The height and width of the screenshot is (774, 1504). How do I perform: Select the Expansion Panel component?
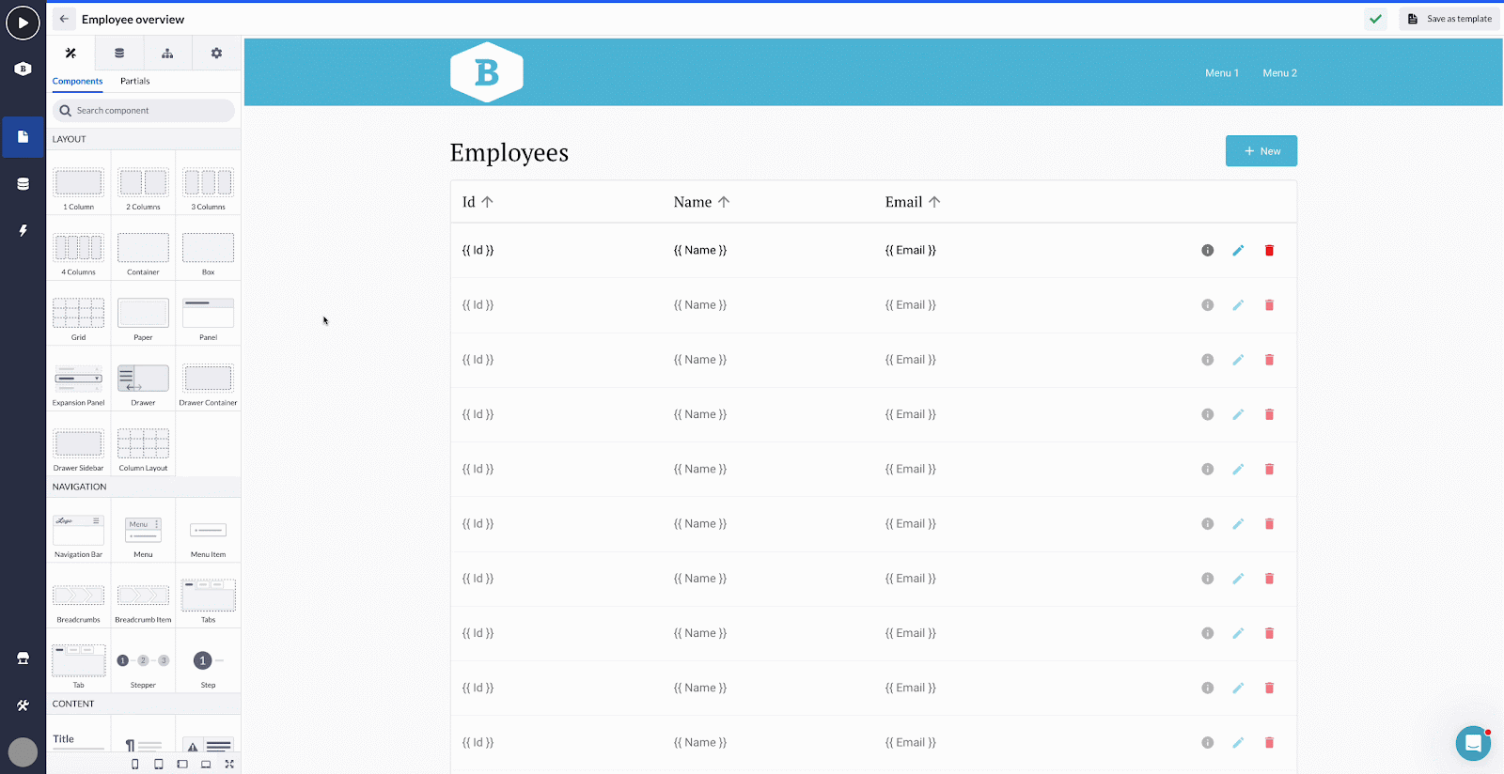tap(79, 379)
